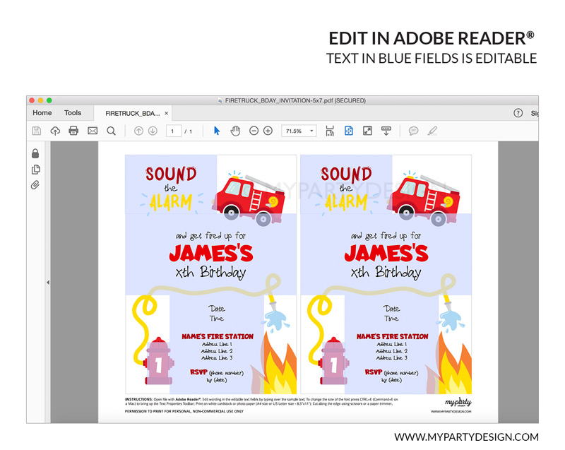565x450 pixels.
Task: Switch to the Home tab
Action: pos(42,113)
